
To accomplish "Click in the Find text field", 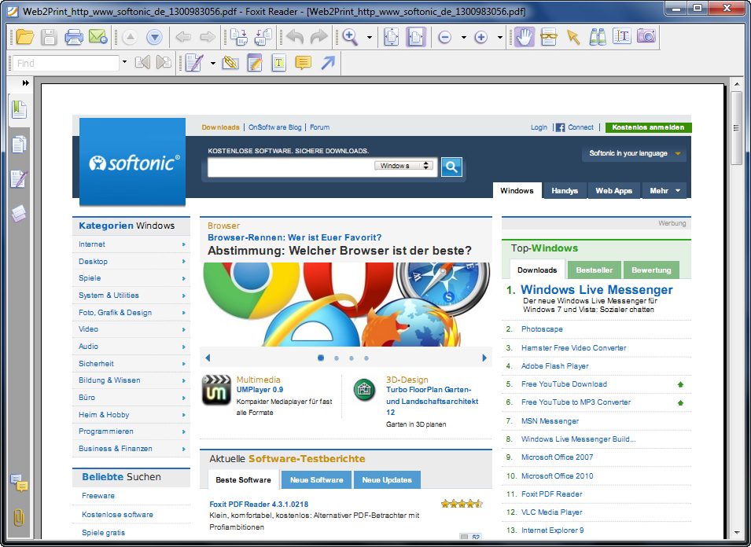I will tap(66, 63).
